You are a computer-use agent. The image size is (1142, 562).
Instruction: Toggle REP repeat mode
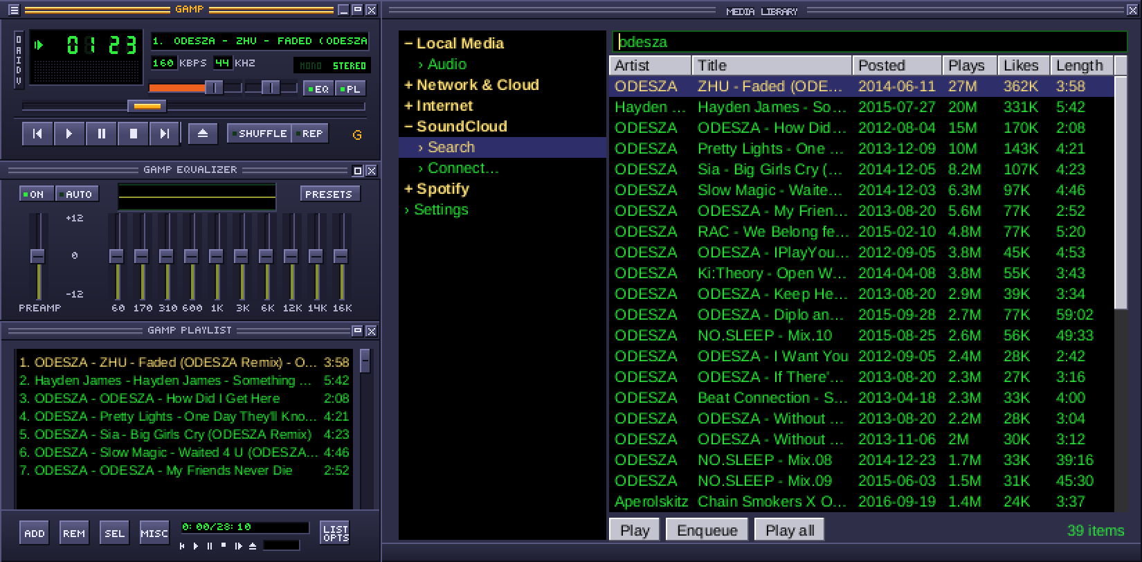309,134
